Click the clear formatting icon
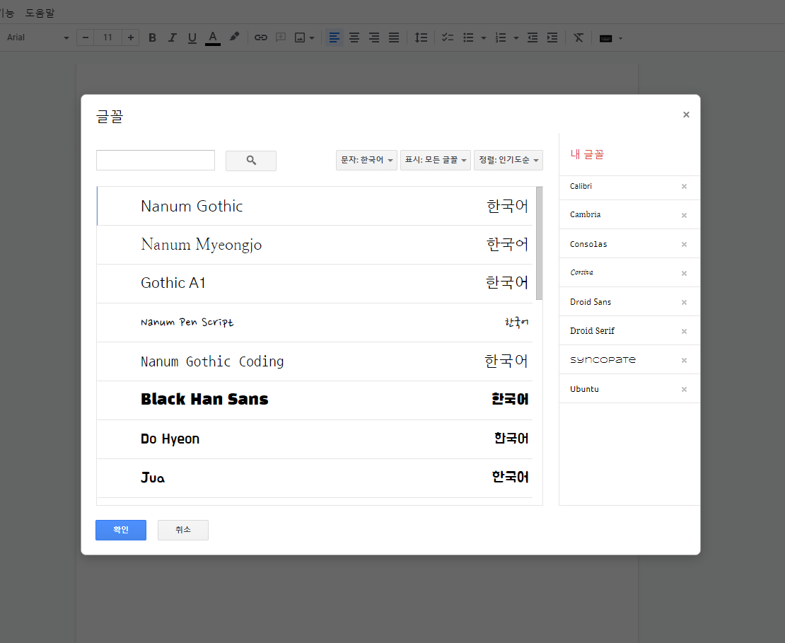 pyautogui.click(x=578, y=37)
